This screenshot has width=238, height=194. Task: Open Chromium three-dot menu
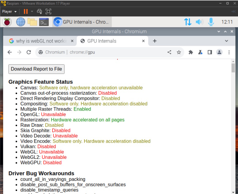(x=229, y=52)
